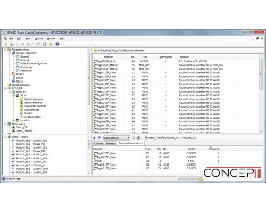Screen dimensions: 266x213
Task: Select the Control elements tree icon
Action: click(22, 99)
